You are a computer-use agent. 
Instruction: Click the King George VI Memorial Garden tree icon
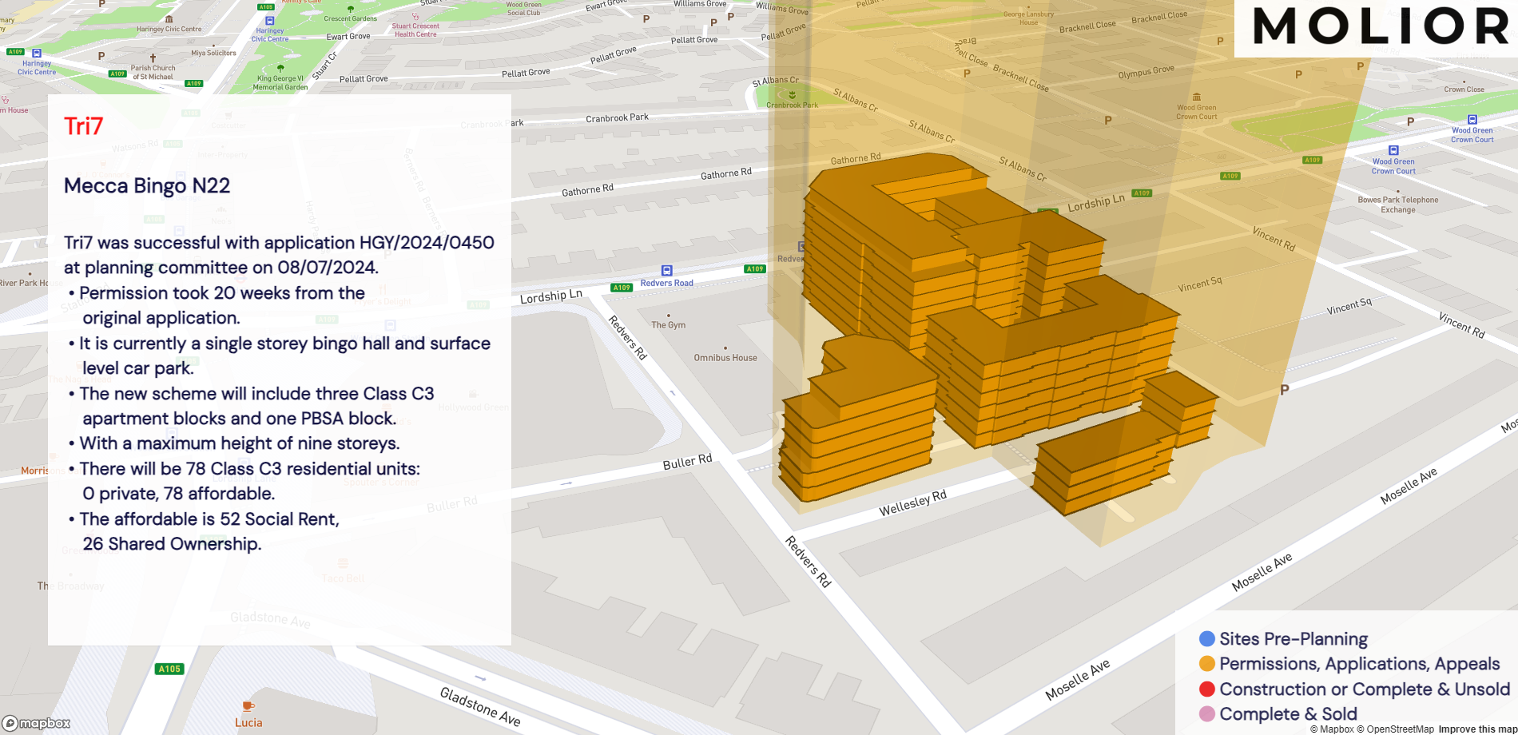point(280,69)
